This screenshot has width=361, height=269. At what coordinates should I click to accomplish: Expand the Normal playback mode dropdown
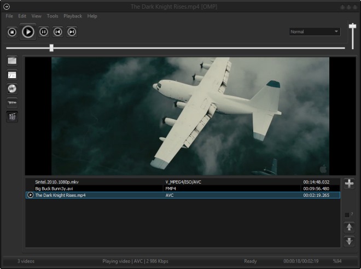click(x=315, y=32)
